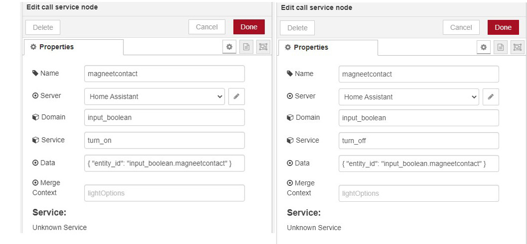Select Properties tab in left panel
This screenshot has height=244, width=527.
74,47
